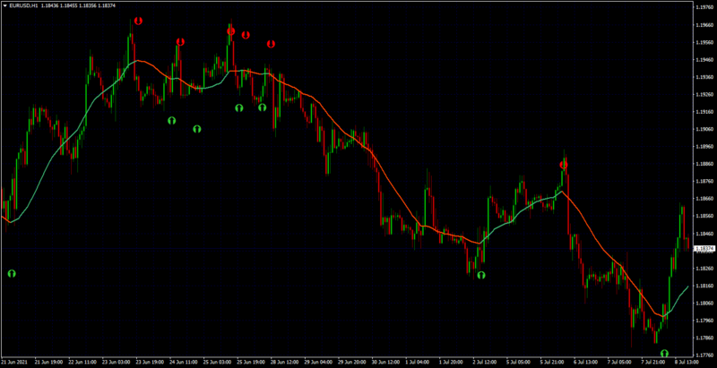Viewport: 717px width, 368px height.
Task: Click the 1.19160 price axis label
Action: point(704,112)
